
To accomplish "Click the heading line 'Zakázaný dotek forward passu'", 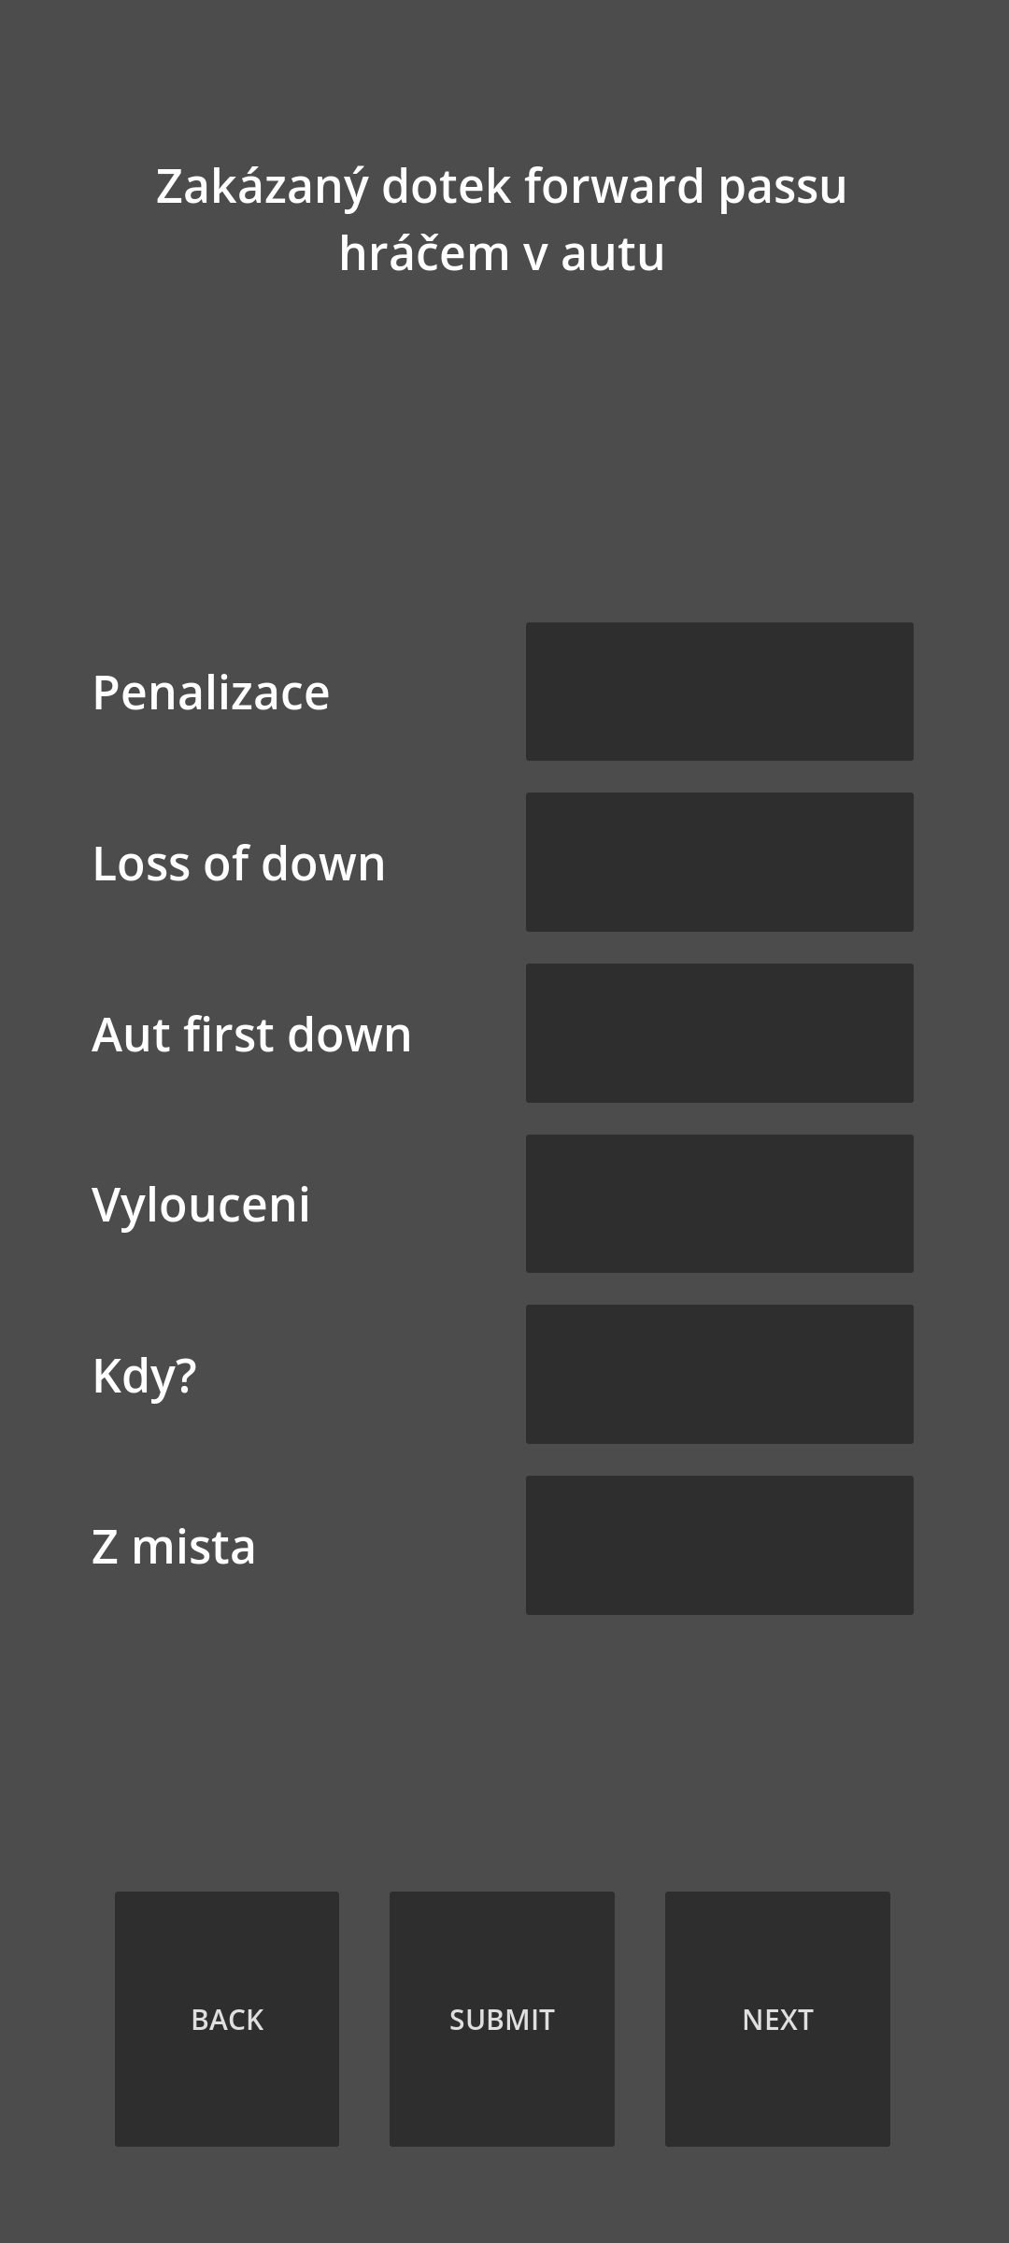I will (502, 187).
